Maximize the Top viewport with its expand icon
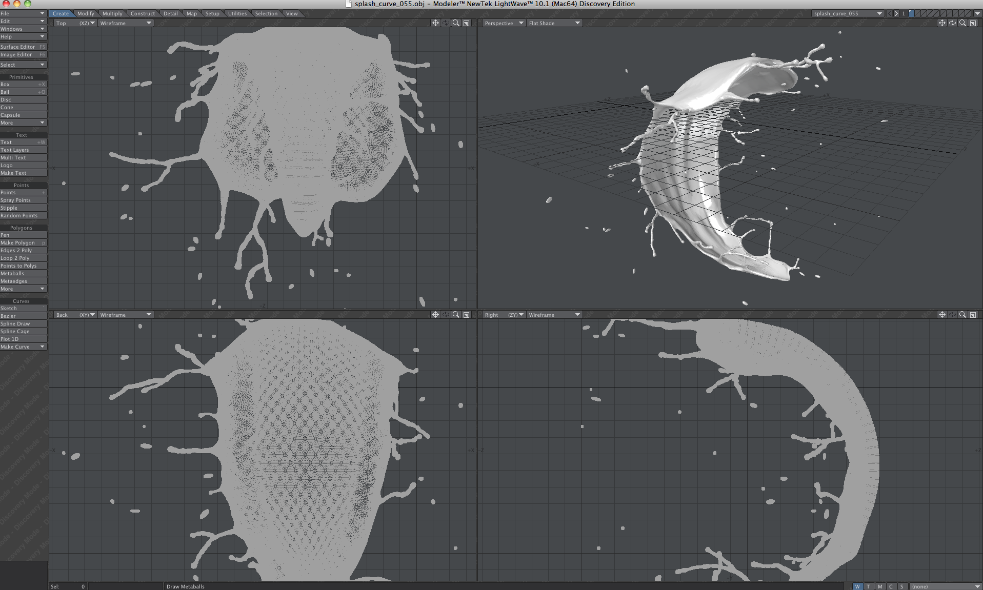983x590 pixels. click(x=467, y=23)
